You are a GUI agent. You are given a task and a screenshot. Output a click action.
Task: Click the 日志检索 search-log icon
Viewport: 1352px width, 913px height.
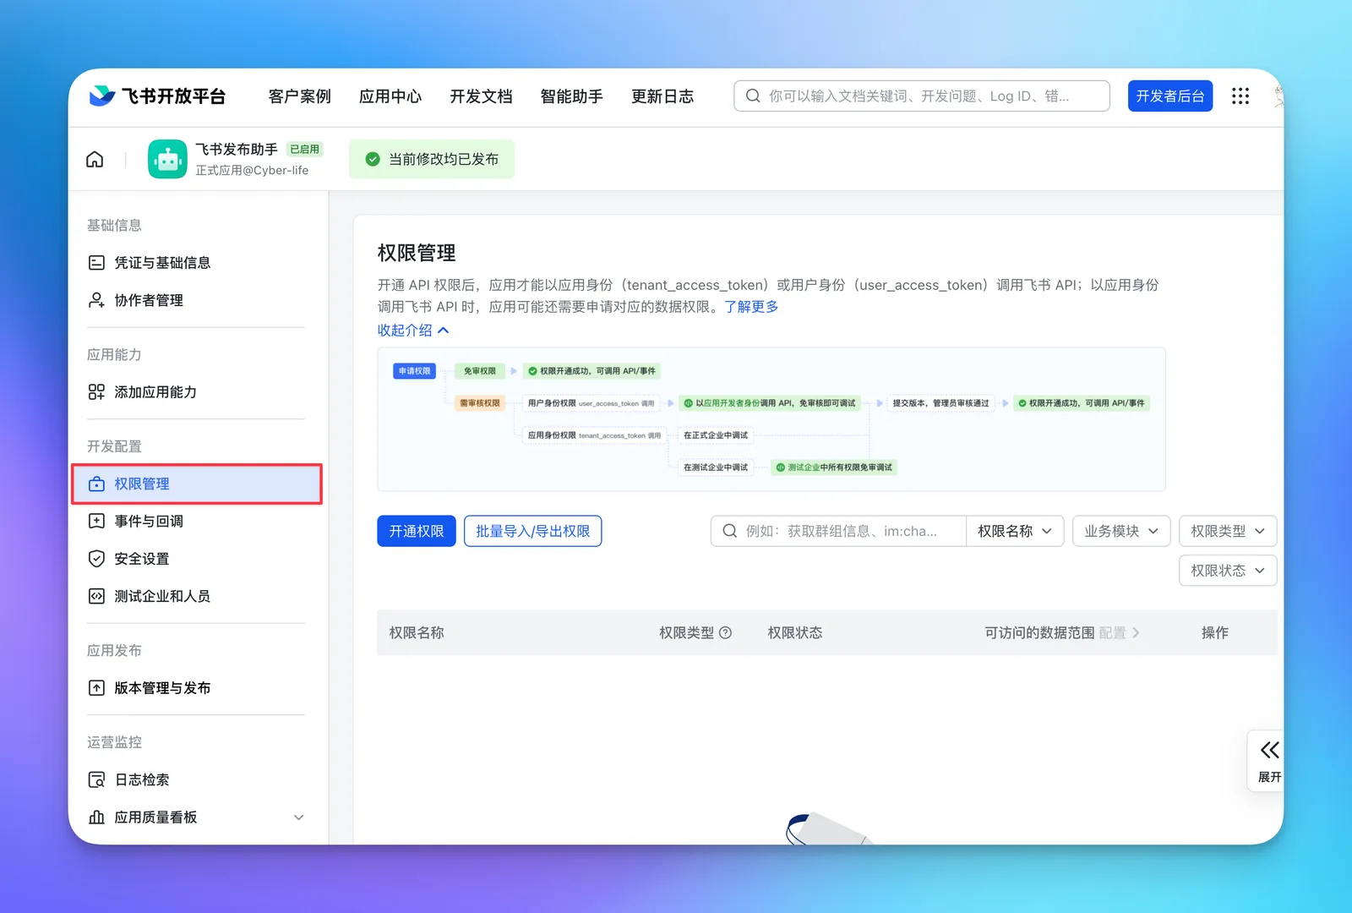tap(97, 779)
